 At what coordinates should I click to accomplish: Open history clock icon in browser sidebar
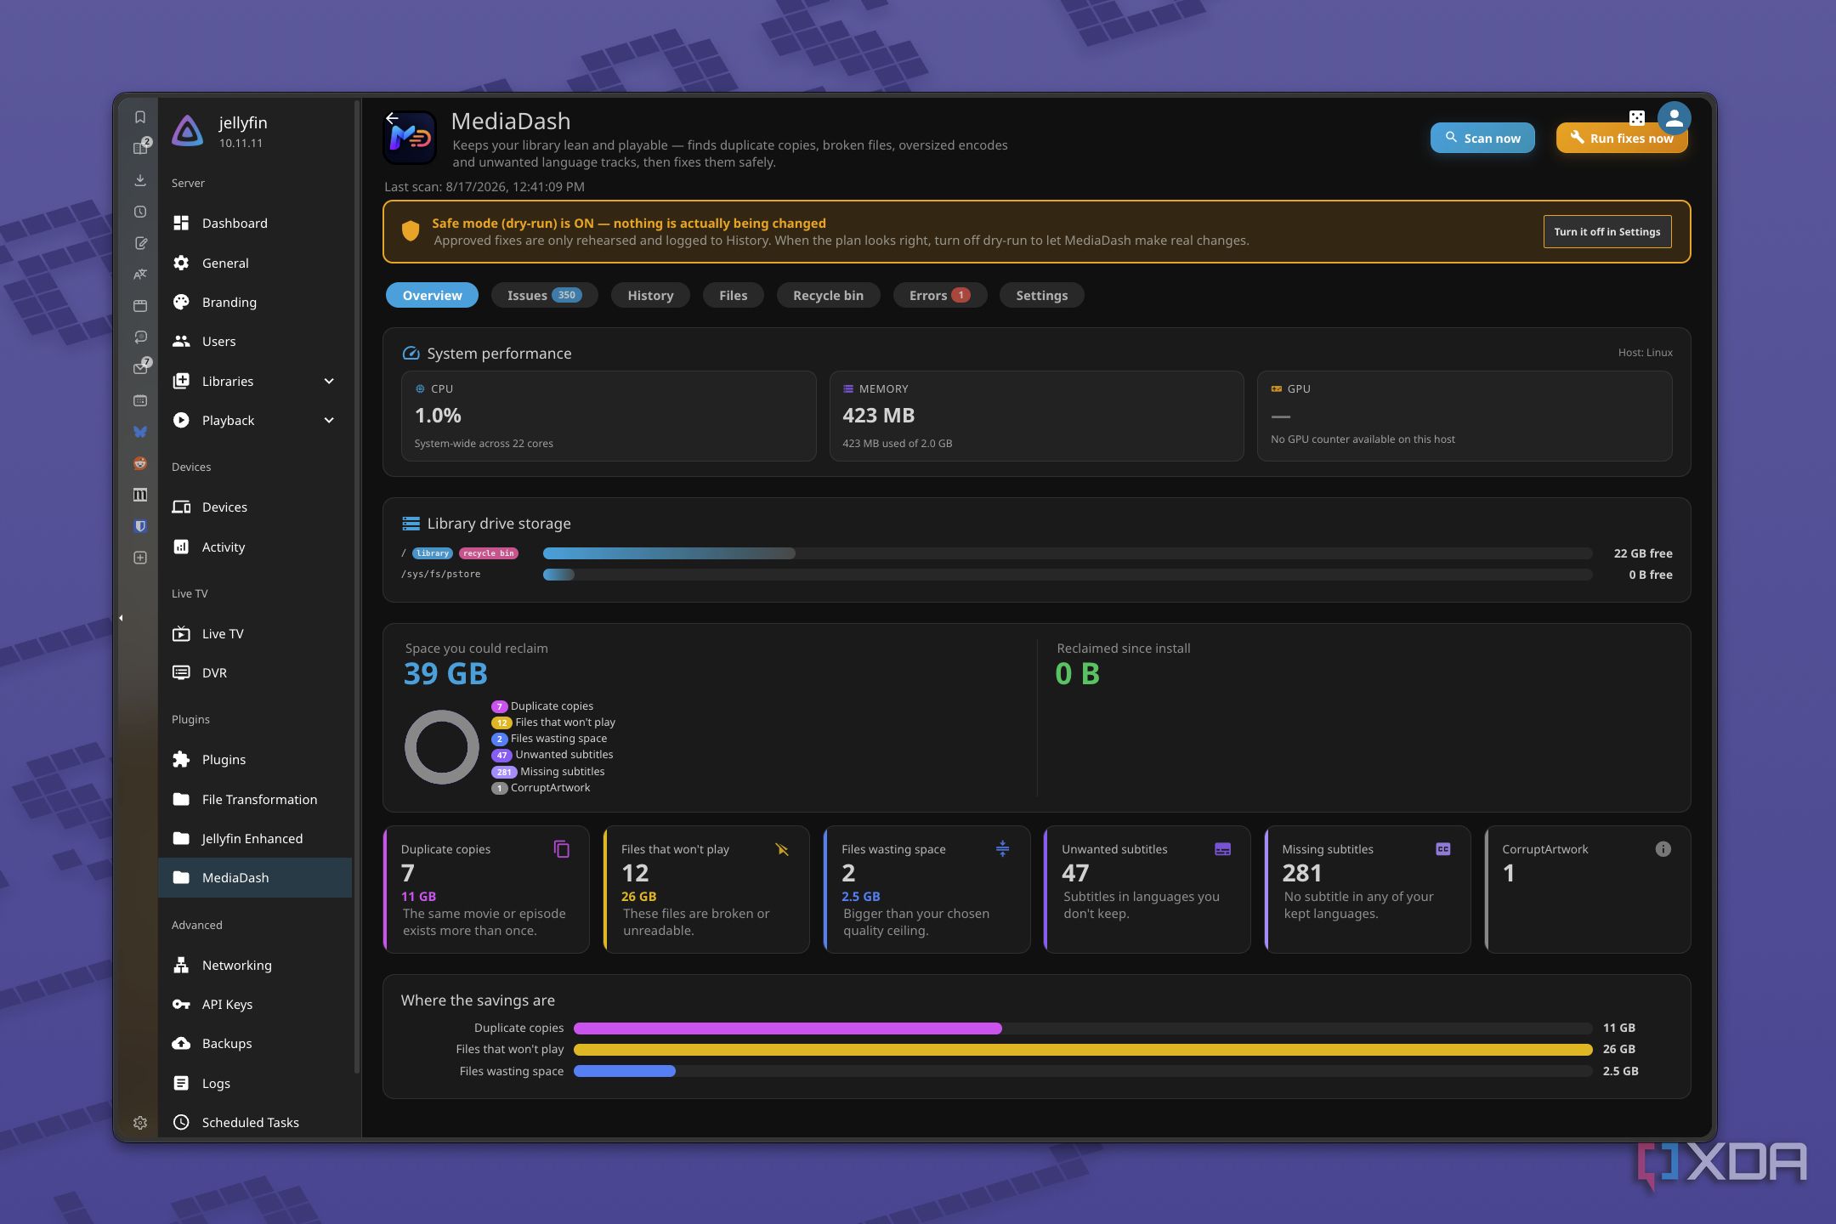(140, 212)
